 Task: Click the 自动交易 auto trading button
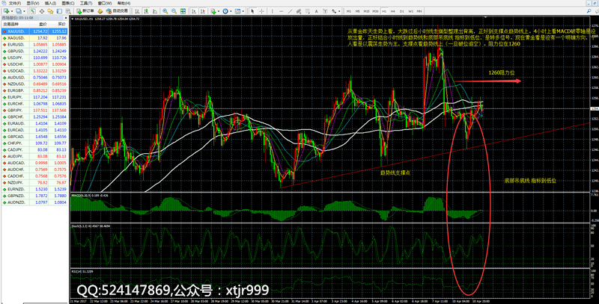117,11
